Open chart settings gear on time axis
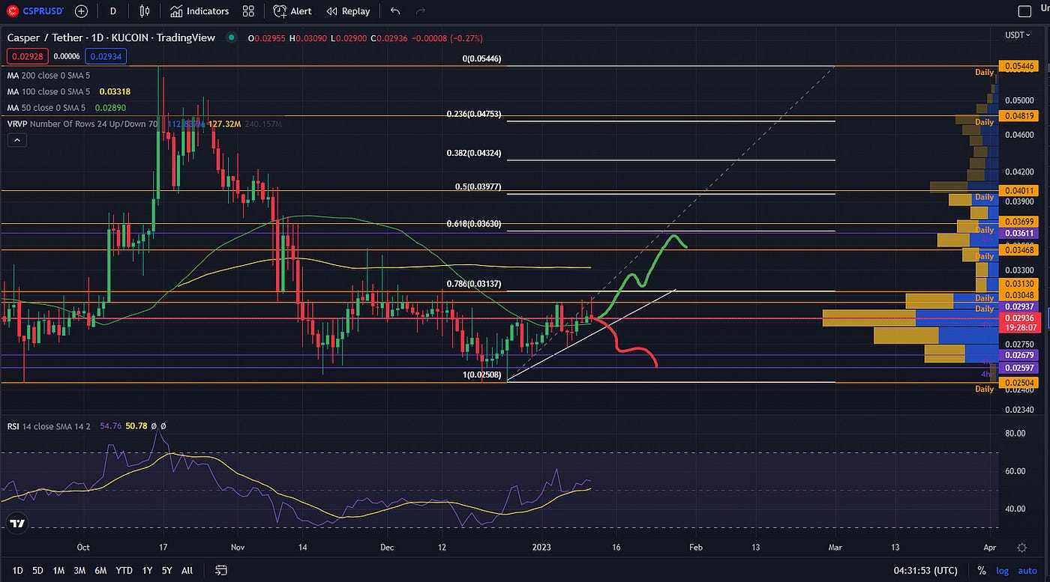The width and height of the screenshot is (1050, 582). 1022,548
